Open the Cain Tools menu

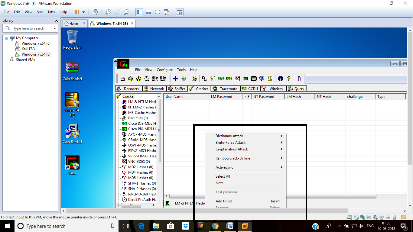(181, 70)
